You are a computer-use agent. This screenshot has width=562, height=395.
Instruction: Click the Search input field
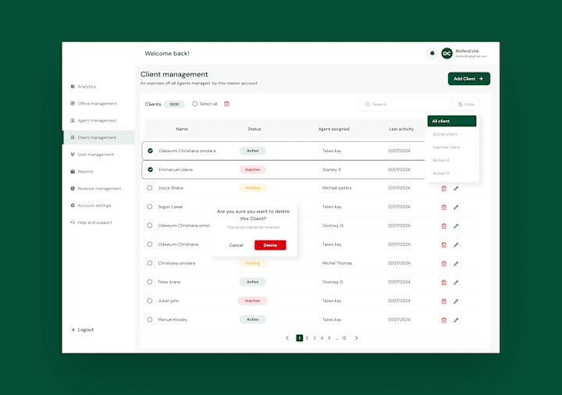(405, 105)
